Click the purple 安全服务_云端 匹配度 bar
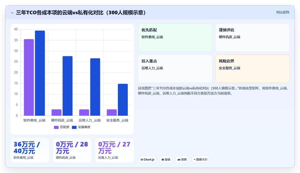 pyautogui.click(x=112, y=113)
